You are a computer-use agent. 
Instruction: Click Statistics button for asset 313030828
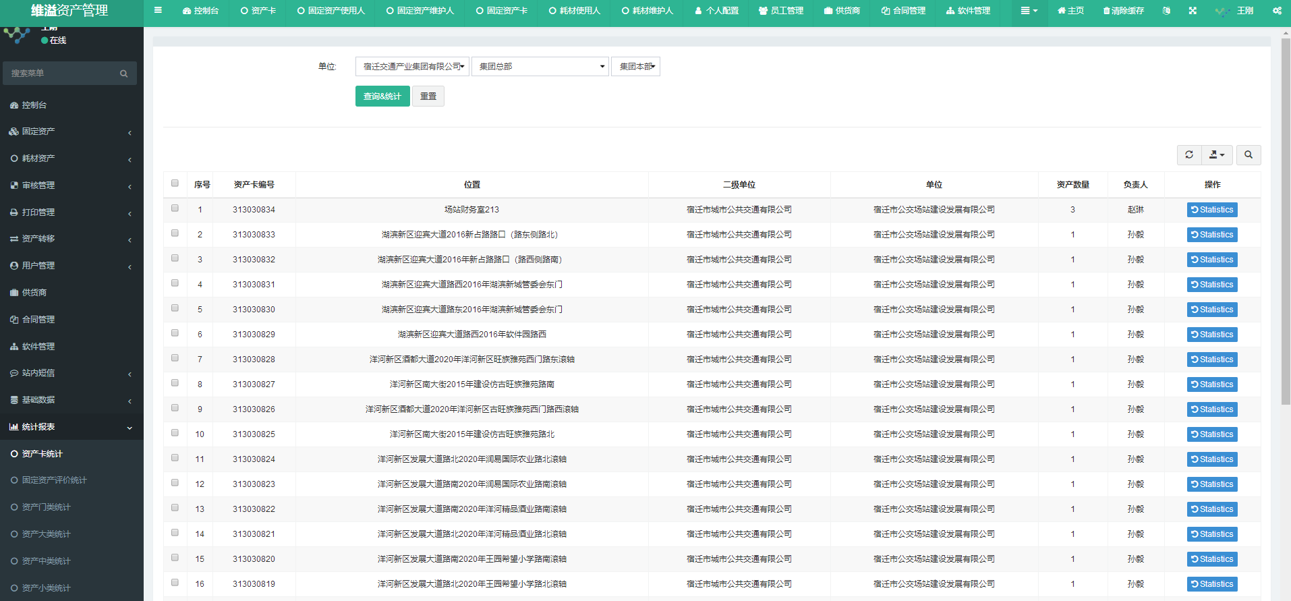[1211, 360]
